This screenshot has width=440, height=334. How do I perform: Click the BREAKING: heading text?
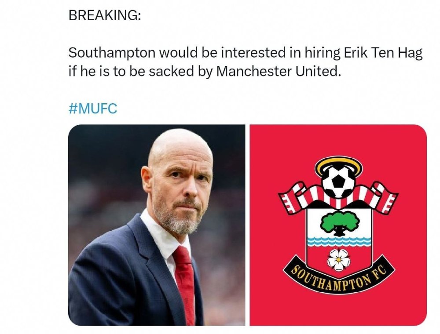tap(105, 15)
